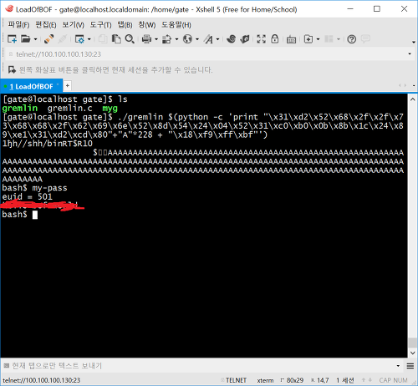Click the compose bar send-target icon

pyautogui.click(x=7, y=366)
